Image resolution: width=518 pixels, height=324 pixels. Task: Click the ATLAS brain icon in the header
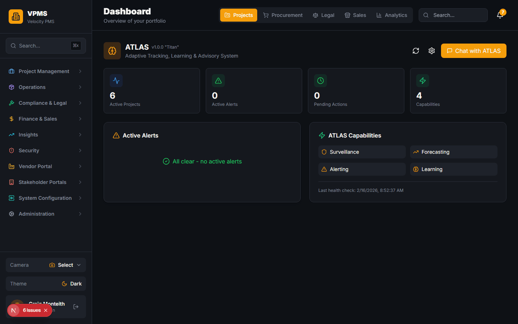tap(112, 50)
